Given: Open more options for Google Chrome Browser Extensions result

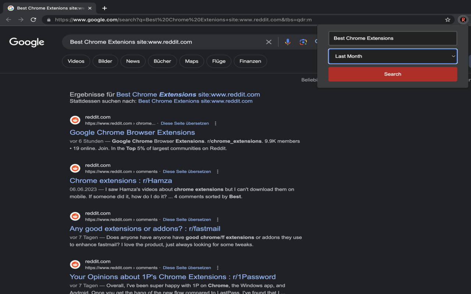Looking at the screenshot, I should (x=216, y=123).
